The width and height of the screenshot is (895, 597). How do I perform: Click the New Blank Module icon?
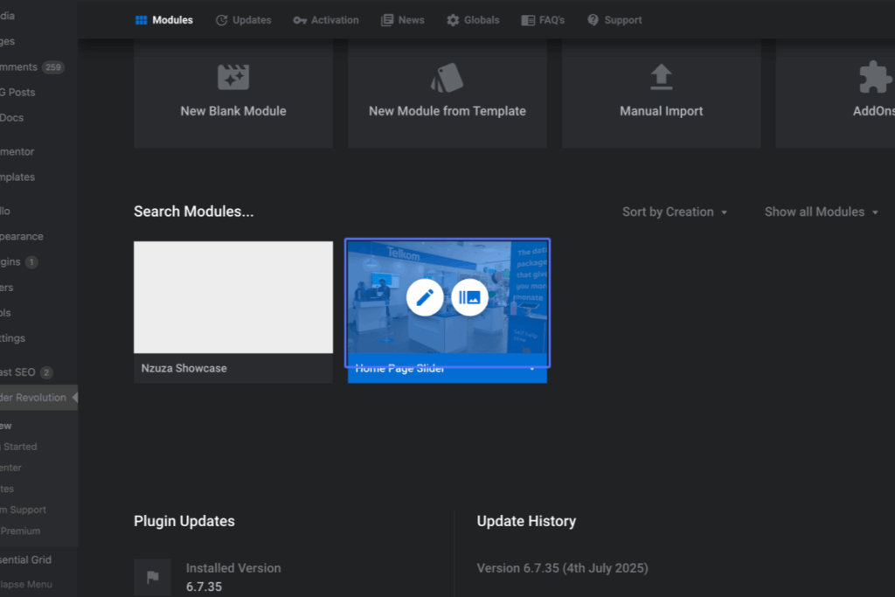[233, 77]
